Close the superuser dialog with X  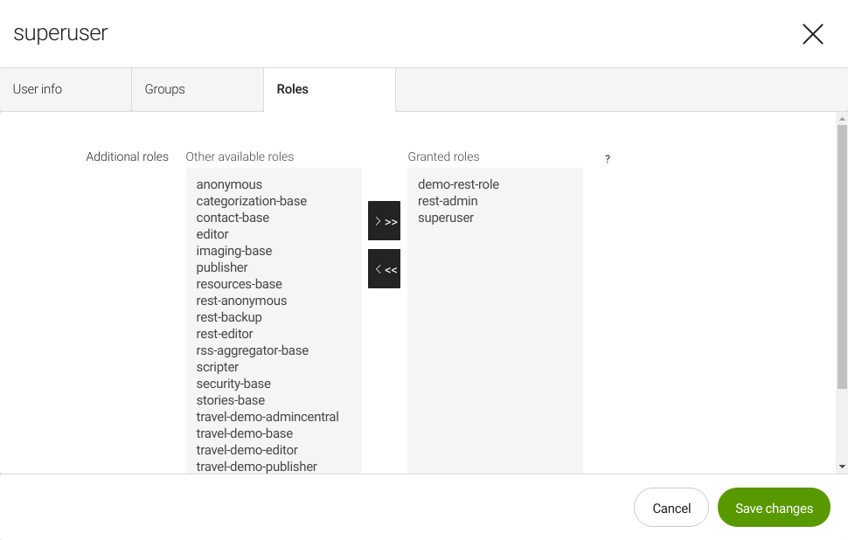point(812,34)
